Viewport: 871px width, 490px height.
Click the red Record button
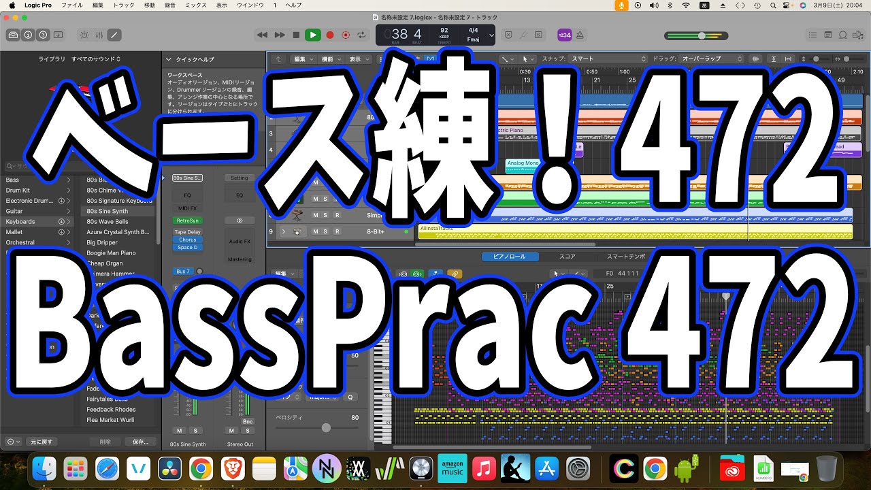330,35
